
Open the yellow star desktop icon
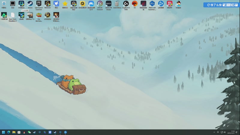pos(65,4)
